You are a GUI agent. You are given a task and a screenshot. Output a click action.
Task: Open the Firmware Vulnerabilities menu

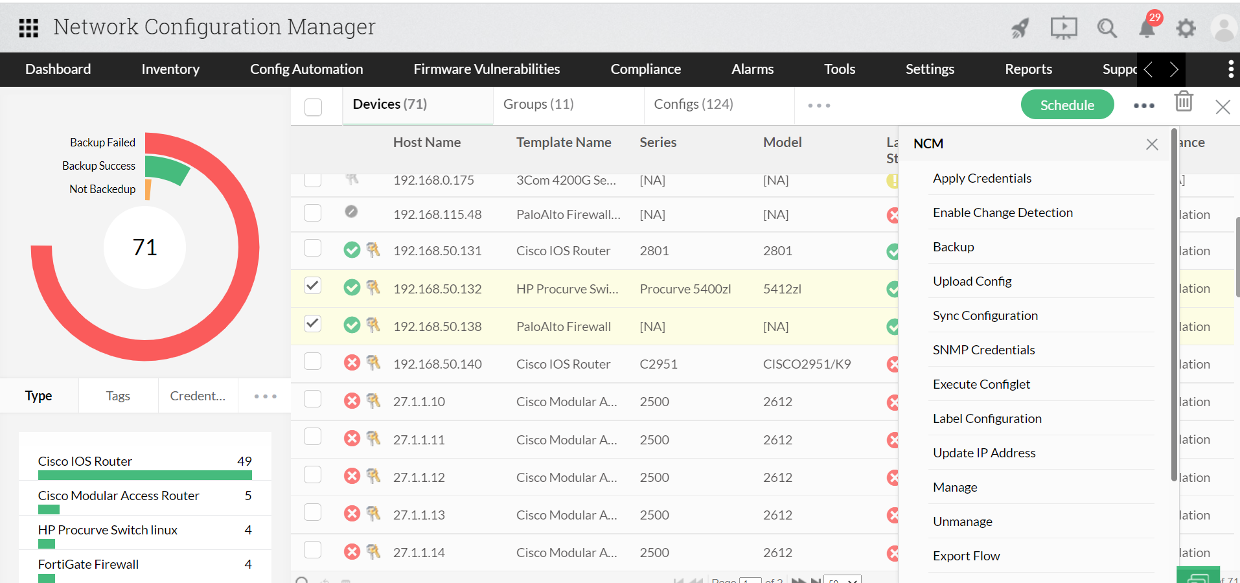487,69
